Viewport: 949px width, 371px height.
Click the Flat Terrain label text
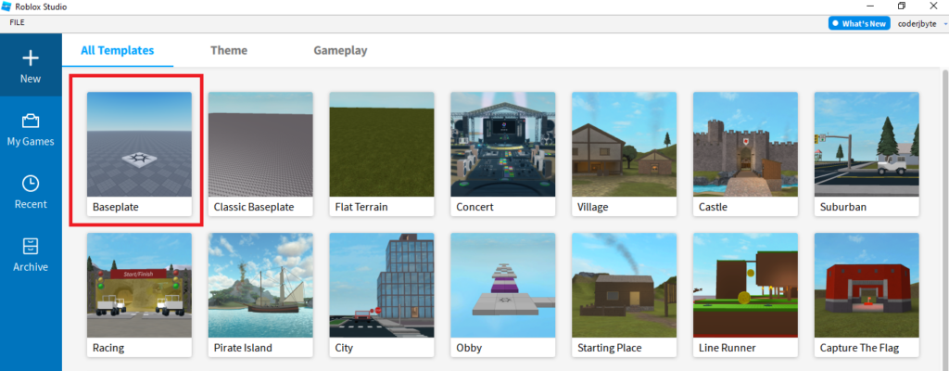click(x=361, y=208)
